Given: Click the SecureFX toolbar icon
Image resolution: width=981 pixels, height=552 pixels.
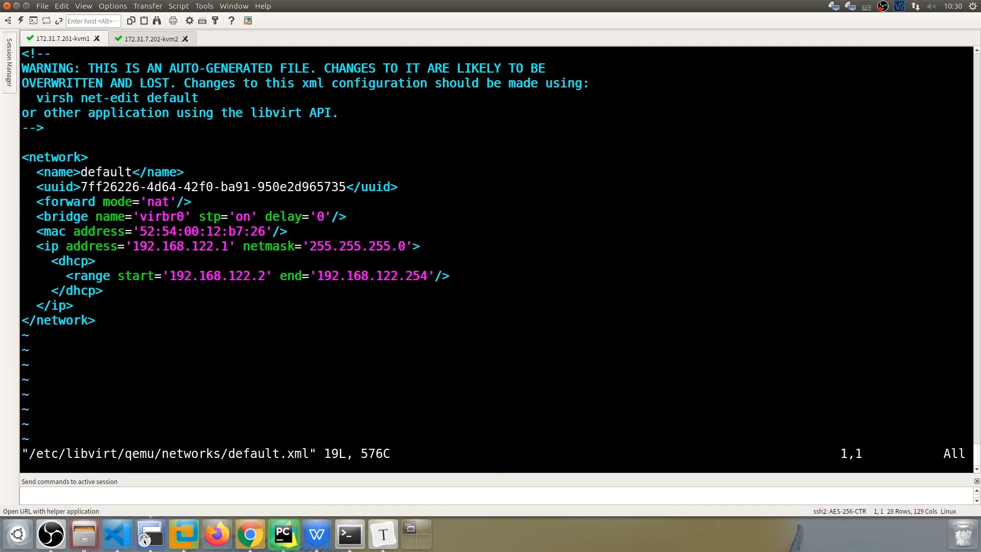Looking at the screenshot, I should point(248,20).
